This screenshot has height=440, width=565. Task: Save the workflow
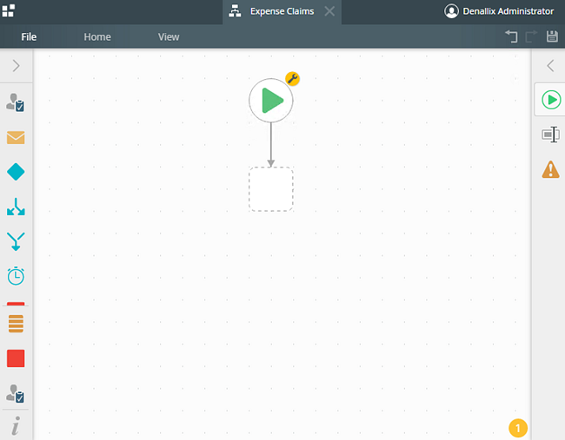click(x=552, y=36)
